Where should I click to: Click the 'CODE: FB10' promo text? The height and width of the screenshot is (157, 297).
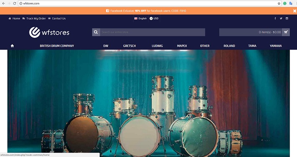179,11
